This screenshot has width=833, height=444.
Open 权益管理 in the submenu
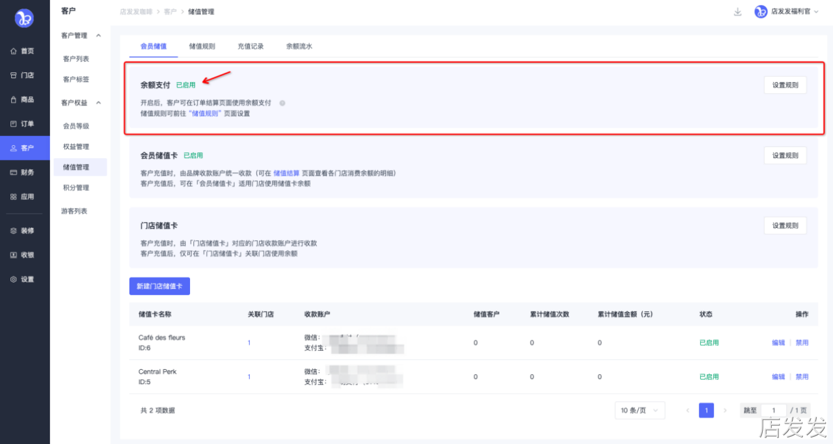(x=76, y=146)
